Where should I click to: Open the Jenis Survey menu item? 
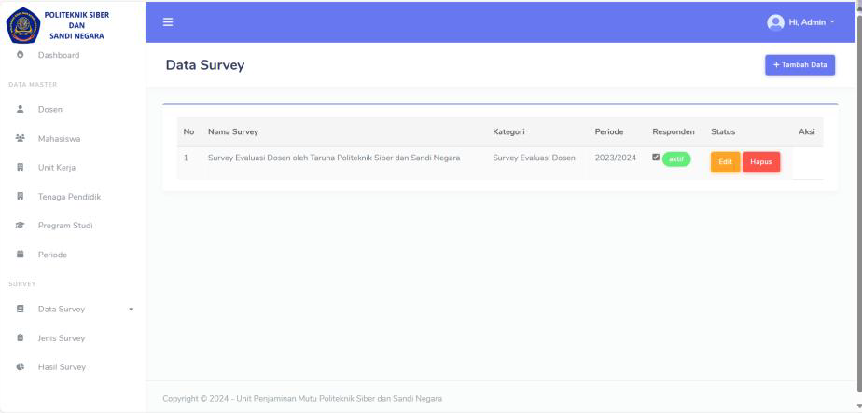click(62, 338)
